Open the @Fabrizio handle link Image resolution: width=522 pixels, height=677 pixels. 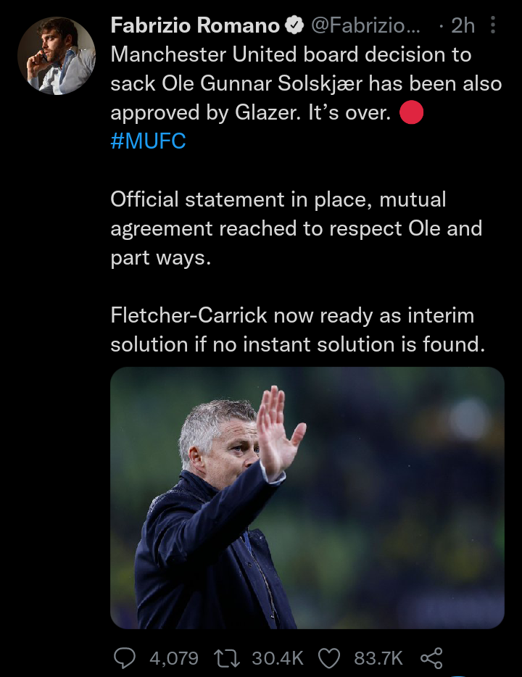click(365, 26)
